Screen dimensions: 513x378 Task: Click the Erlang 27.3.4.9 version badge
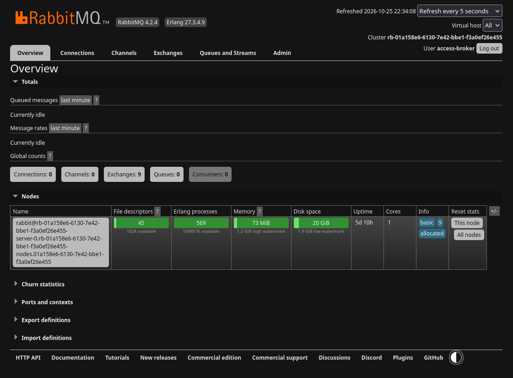point(185,22)
